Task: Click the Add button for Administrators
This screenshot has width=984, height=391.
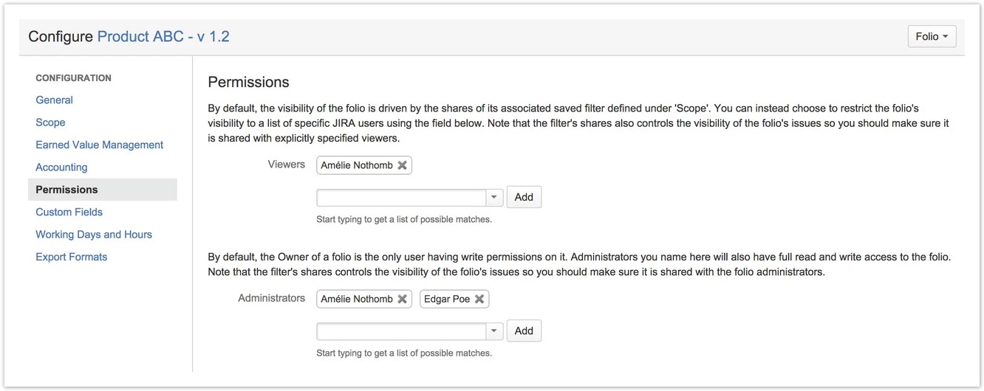Action: [x=524, y=331]
